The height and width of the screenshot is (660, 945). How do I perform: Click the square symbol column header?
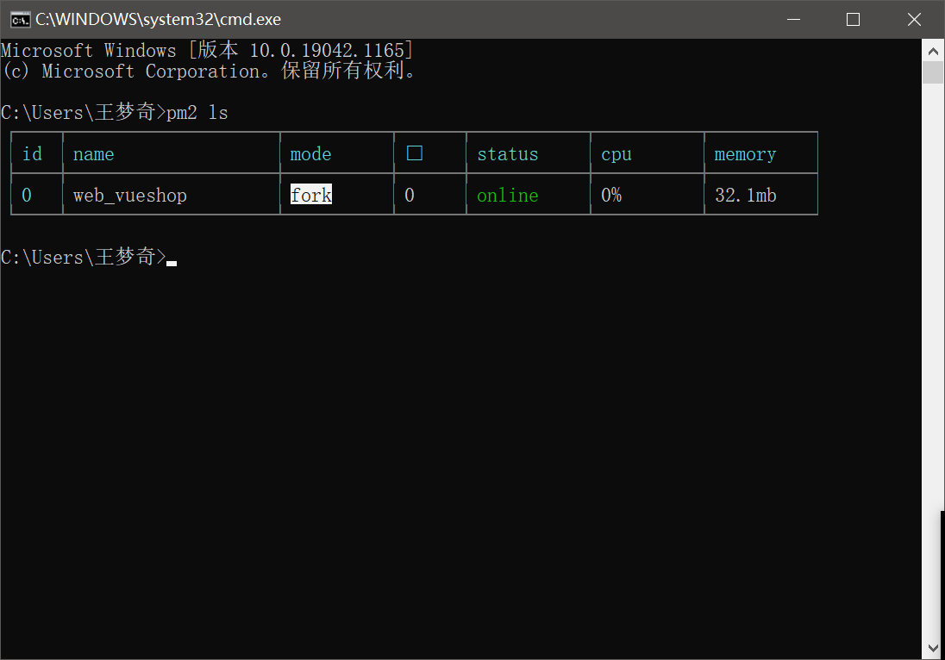(x=414, y=153)
